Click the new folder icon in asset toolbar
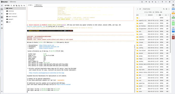Screen dimensions: 175x94 [19, 6]
